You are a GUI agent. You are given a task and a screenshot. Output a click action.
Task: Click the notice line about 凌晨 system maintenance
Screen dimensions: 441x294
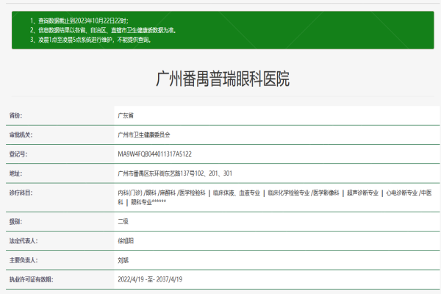point(96,40)
